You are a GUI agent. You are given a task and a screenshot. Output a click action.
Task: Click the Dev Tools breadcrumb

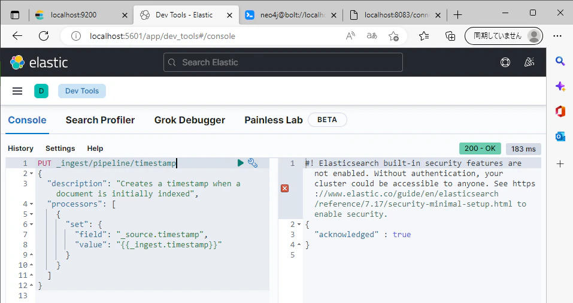(82, 91)
